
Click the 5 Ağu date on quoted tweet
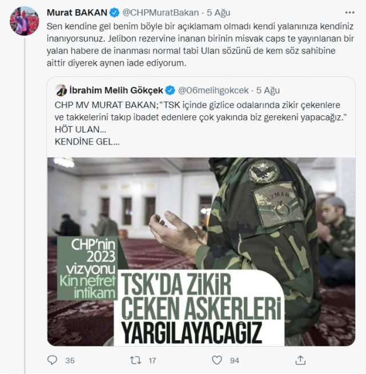[268, 90]
